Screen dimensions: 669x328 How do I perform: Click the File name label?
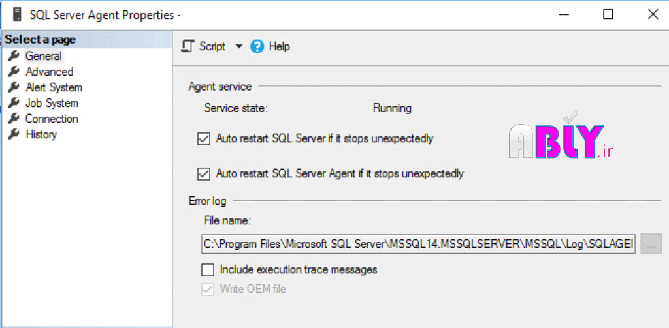click(228, 220)
